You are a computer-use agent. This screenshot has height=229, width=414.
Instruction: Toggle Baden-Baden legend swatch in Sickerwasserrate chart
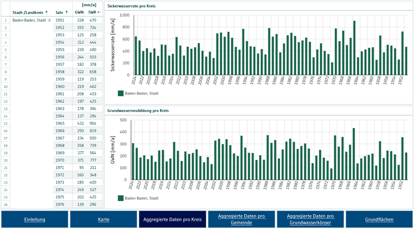[x=121, y=93]
